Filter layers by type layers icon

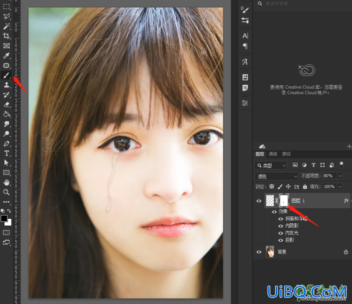[314, 165]
